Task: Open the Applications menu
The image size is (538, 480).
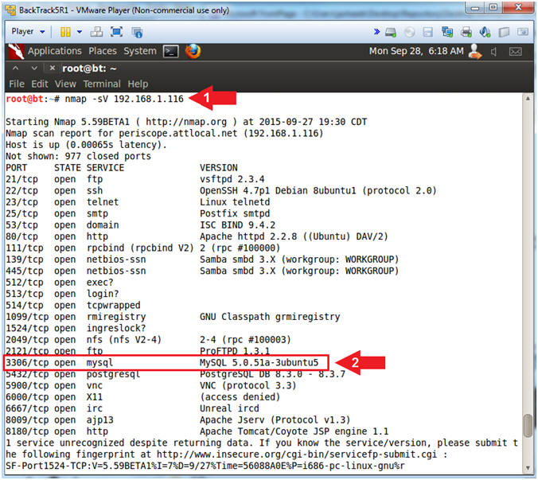Action: coord(55,51)
